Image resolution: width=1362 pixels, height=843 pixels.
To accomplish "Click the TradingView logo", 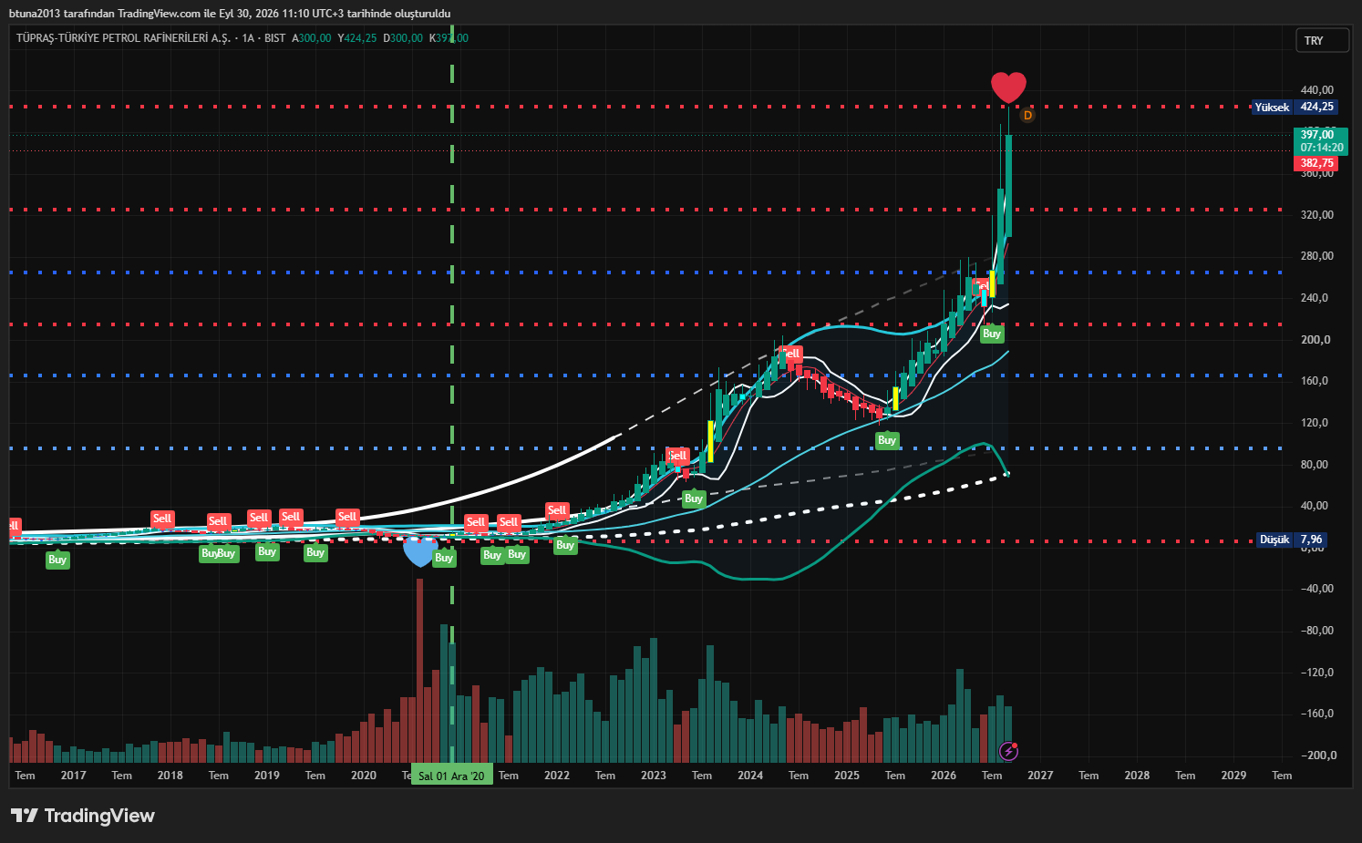I will (x=83, y=816).
